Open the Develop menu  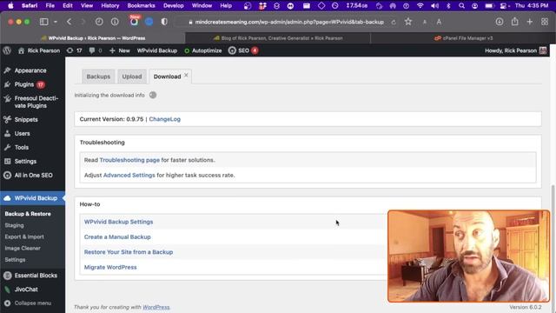point(174,6)
